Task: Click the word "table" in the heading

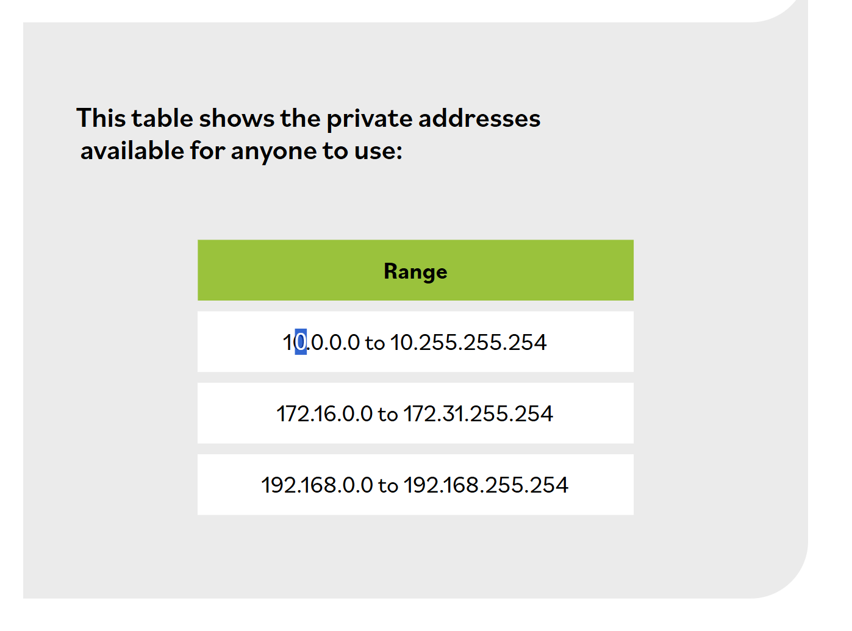Action: point(162,118)
